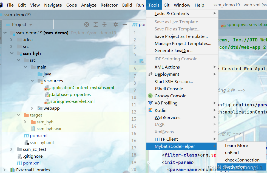Viewport: 267px width, 173px height.
Task: Click the fold marker on line 19
Action: pyautogui.click(x=149, y=162)
